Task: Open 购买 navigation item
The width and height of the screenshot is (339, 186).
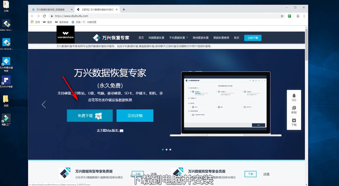Action: coord(237,38)
